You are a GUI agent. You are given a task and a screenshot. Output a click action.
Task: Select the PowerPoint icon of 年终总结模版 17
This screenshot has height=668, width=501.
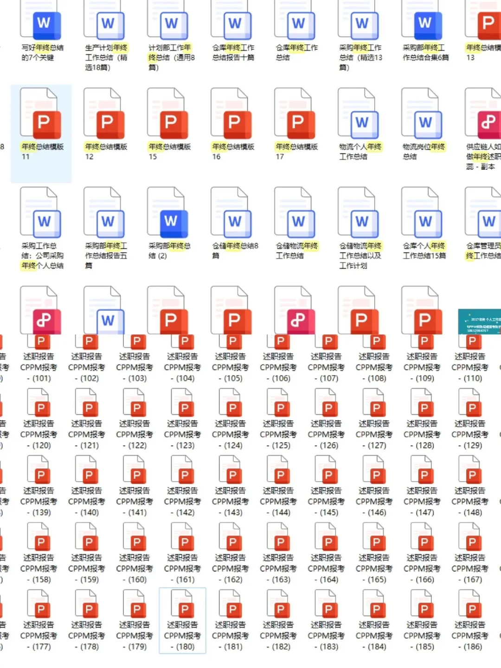[x=295, y=114]
